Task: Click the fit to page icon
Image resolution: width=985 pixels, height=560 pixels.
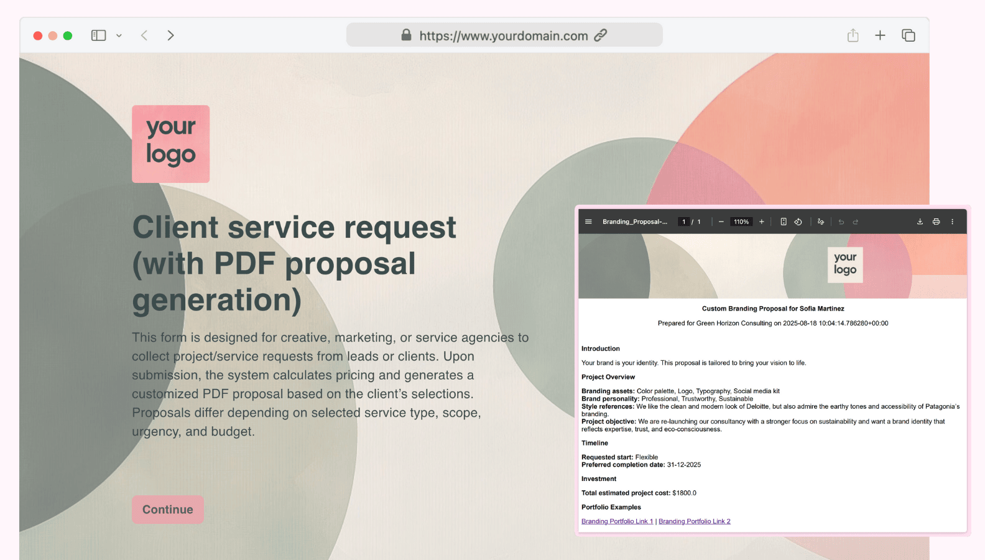Action: (x=784, y=222)
